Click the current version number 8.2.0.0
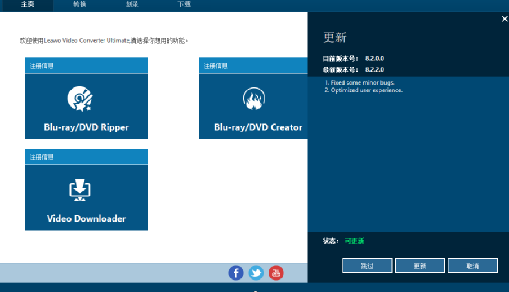This screenshot has height=292, width=509. click(x=374, y=59)
